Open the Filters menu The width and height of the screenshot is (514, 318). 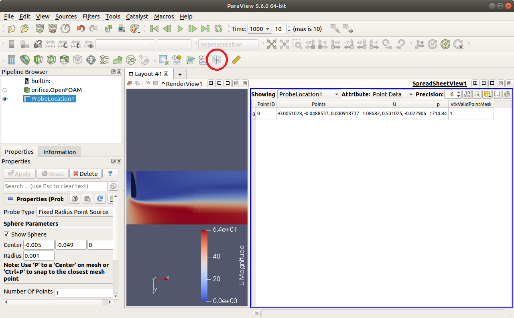coord(91,16)
